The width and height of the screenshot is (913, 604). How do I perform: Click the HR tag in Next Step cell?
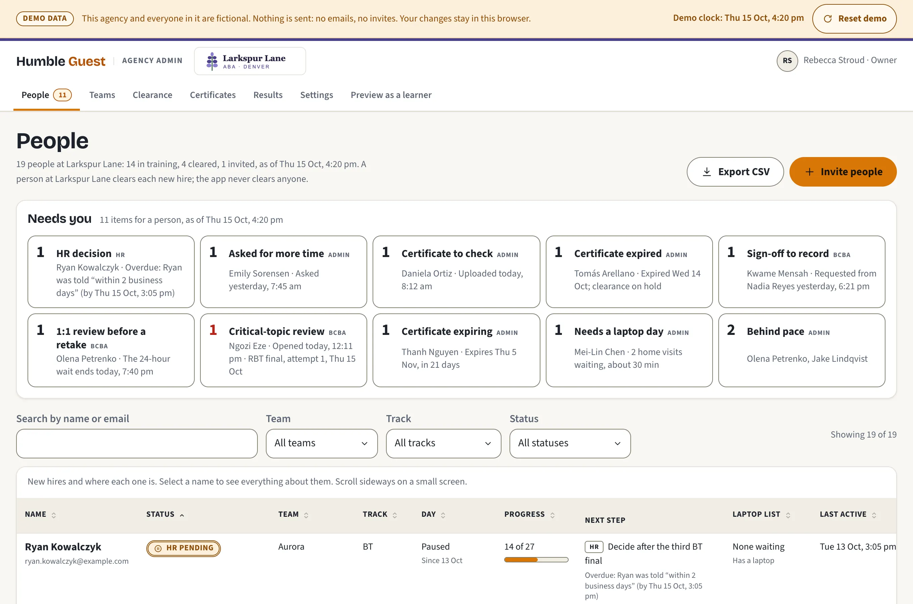click(x=594, y=547)
